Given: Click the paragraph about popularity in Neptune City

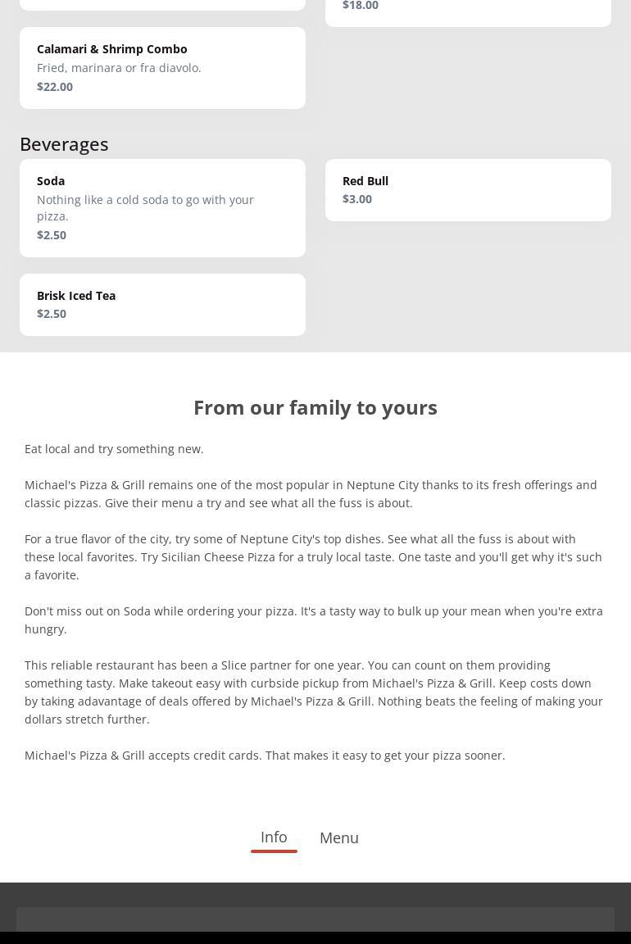Looking at the screenshot, I should [x=311, y=494].
